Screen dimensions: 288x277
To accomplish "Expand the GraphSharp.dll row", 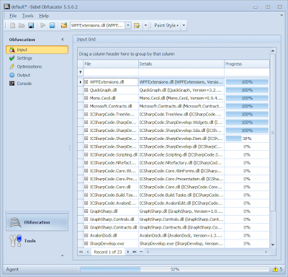I will click(86, 211).
